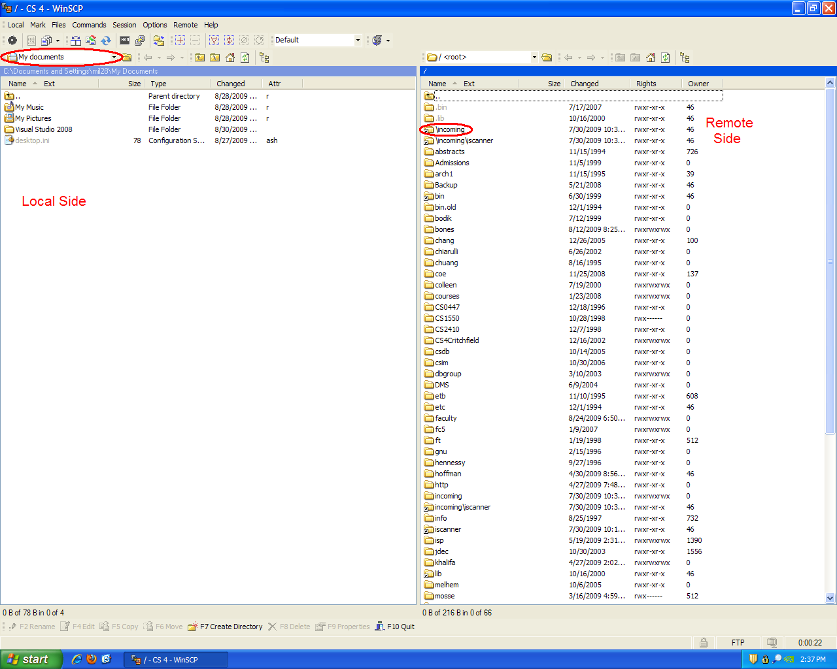Click remote scrollbar down arrow
This screenshot has width=837, height=669.
830,598
